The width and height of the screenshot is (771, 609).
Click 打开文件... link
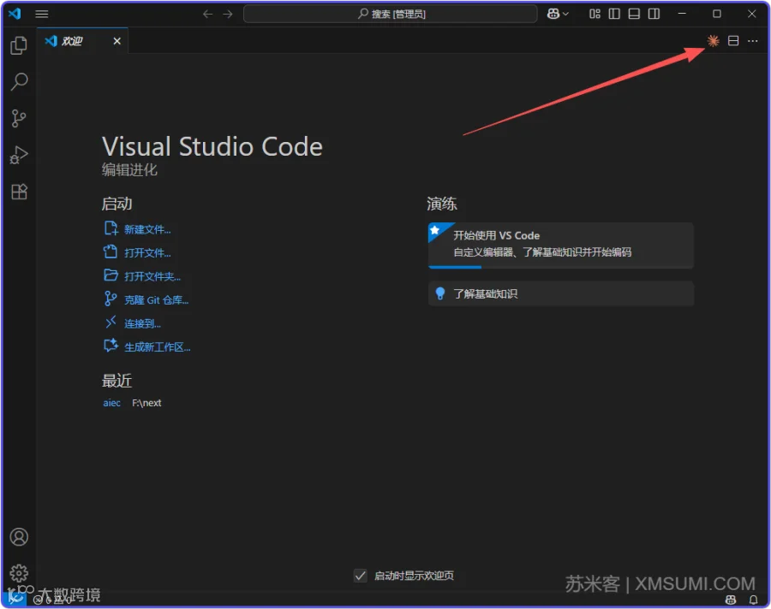[x=147, y=253]
